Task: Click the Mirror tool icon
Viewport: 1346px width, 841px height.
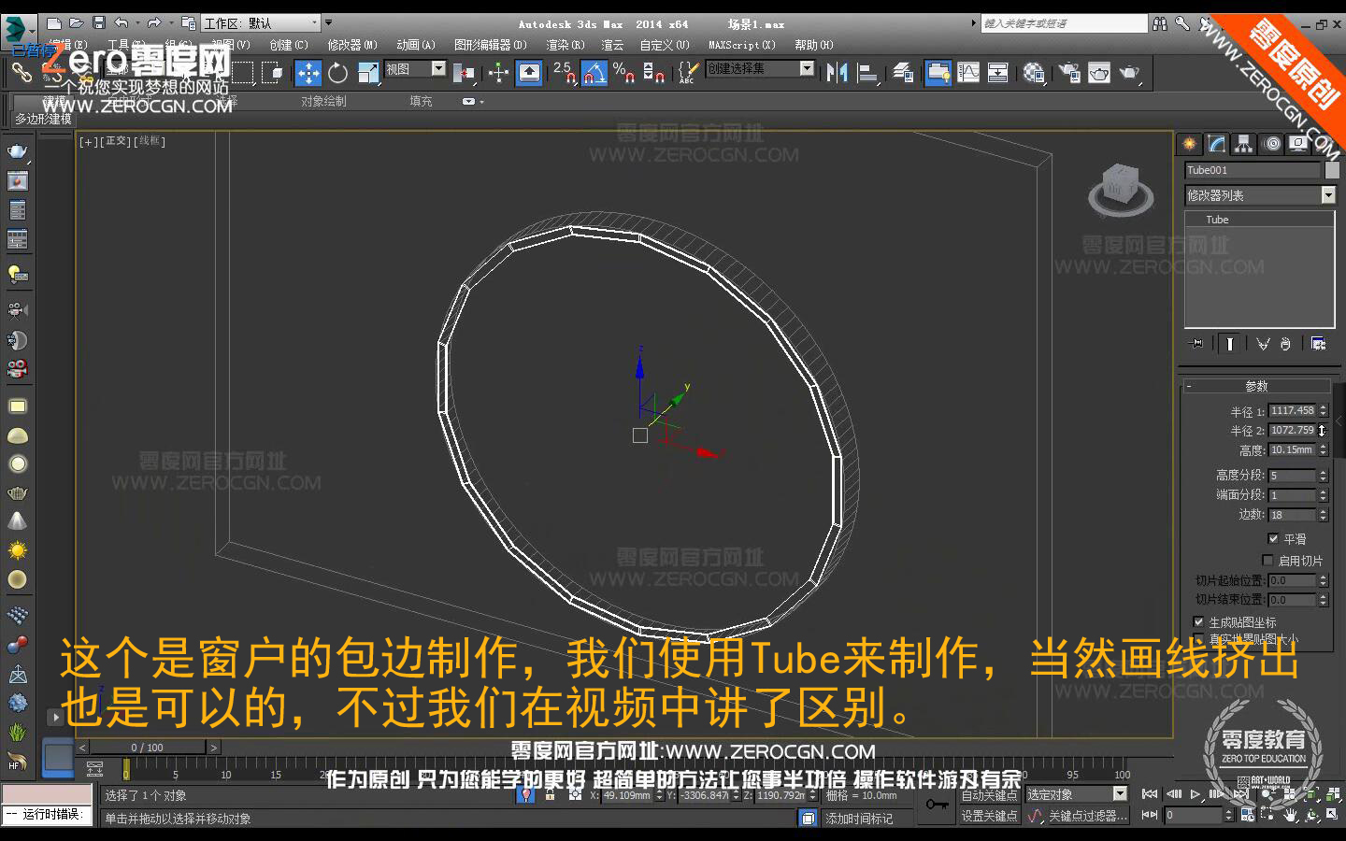Action: 837,72
